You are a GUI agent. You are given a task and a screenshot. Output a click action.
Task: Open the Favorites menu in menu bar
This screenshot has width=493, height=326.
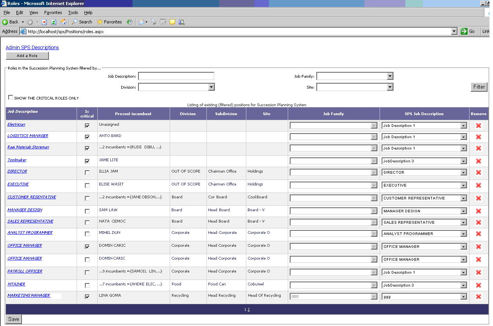coord(53,12)
